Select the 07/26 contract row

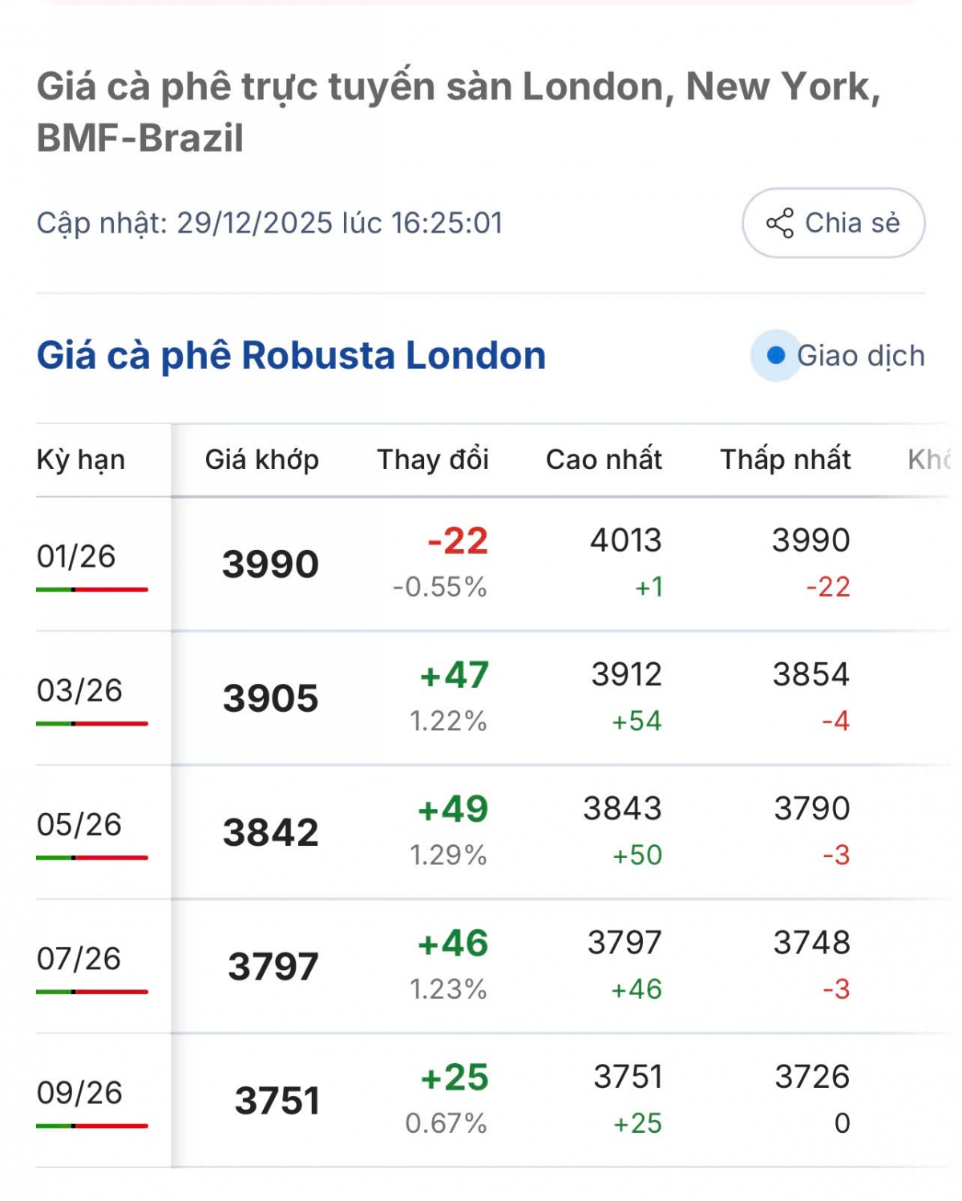(79, 958)
